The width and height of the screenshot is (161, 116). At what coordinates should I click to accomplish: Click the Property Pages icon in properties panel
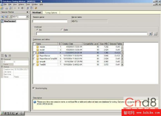10,56
